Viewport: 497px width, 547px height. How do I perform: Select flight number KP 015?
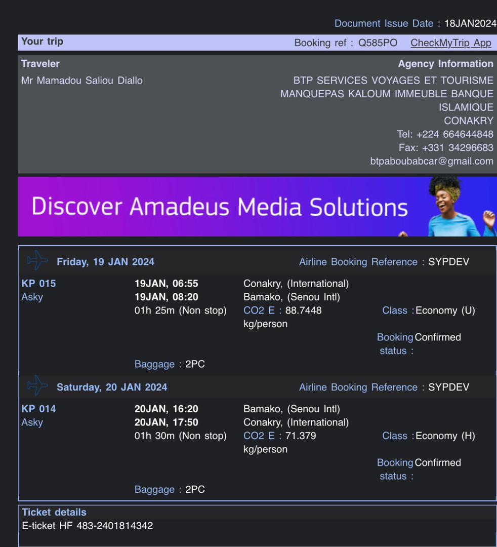[38, 284]
